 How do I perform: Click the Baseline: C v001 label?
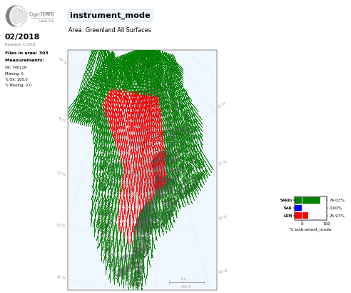click(20, 44)
